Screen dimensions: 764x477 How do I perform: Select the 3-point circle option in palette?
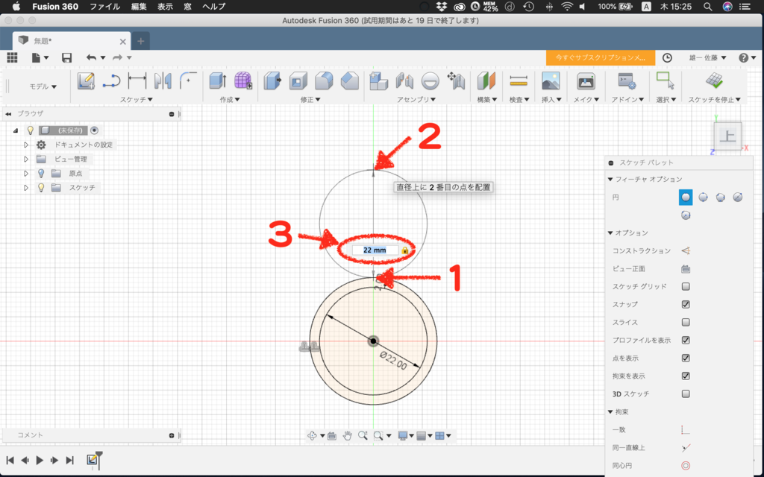(721, 197)
